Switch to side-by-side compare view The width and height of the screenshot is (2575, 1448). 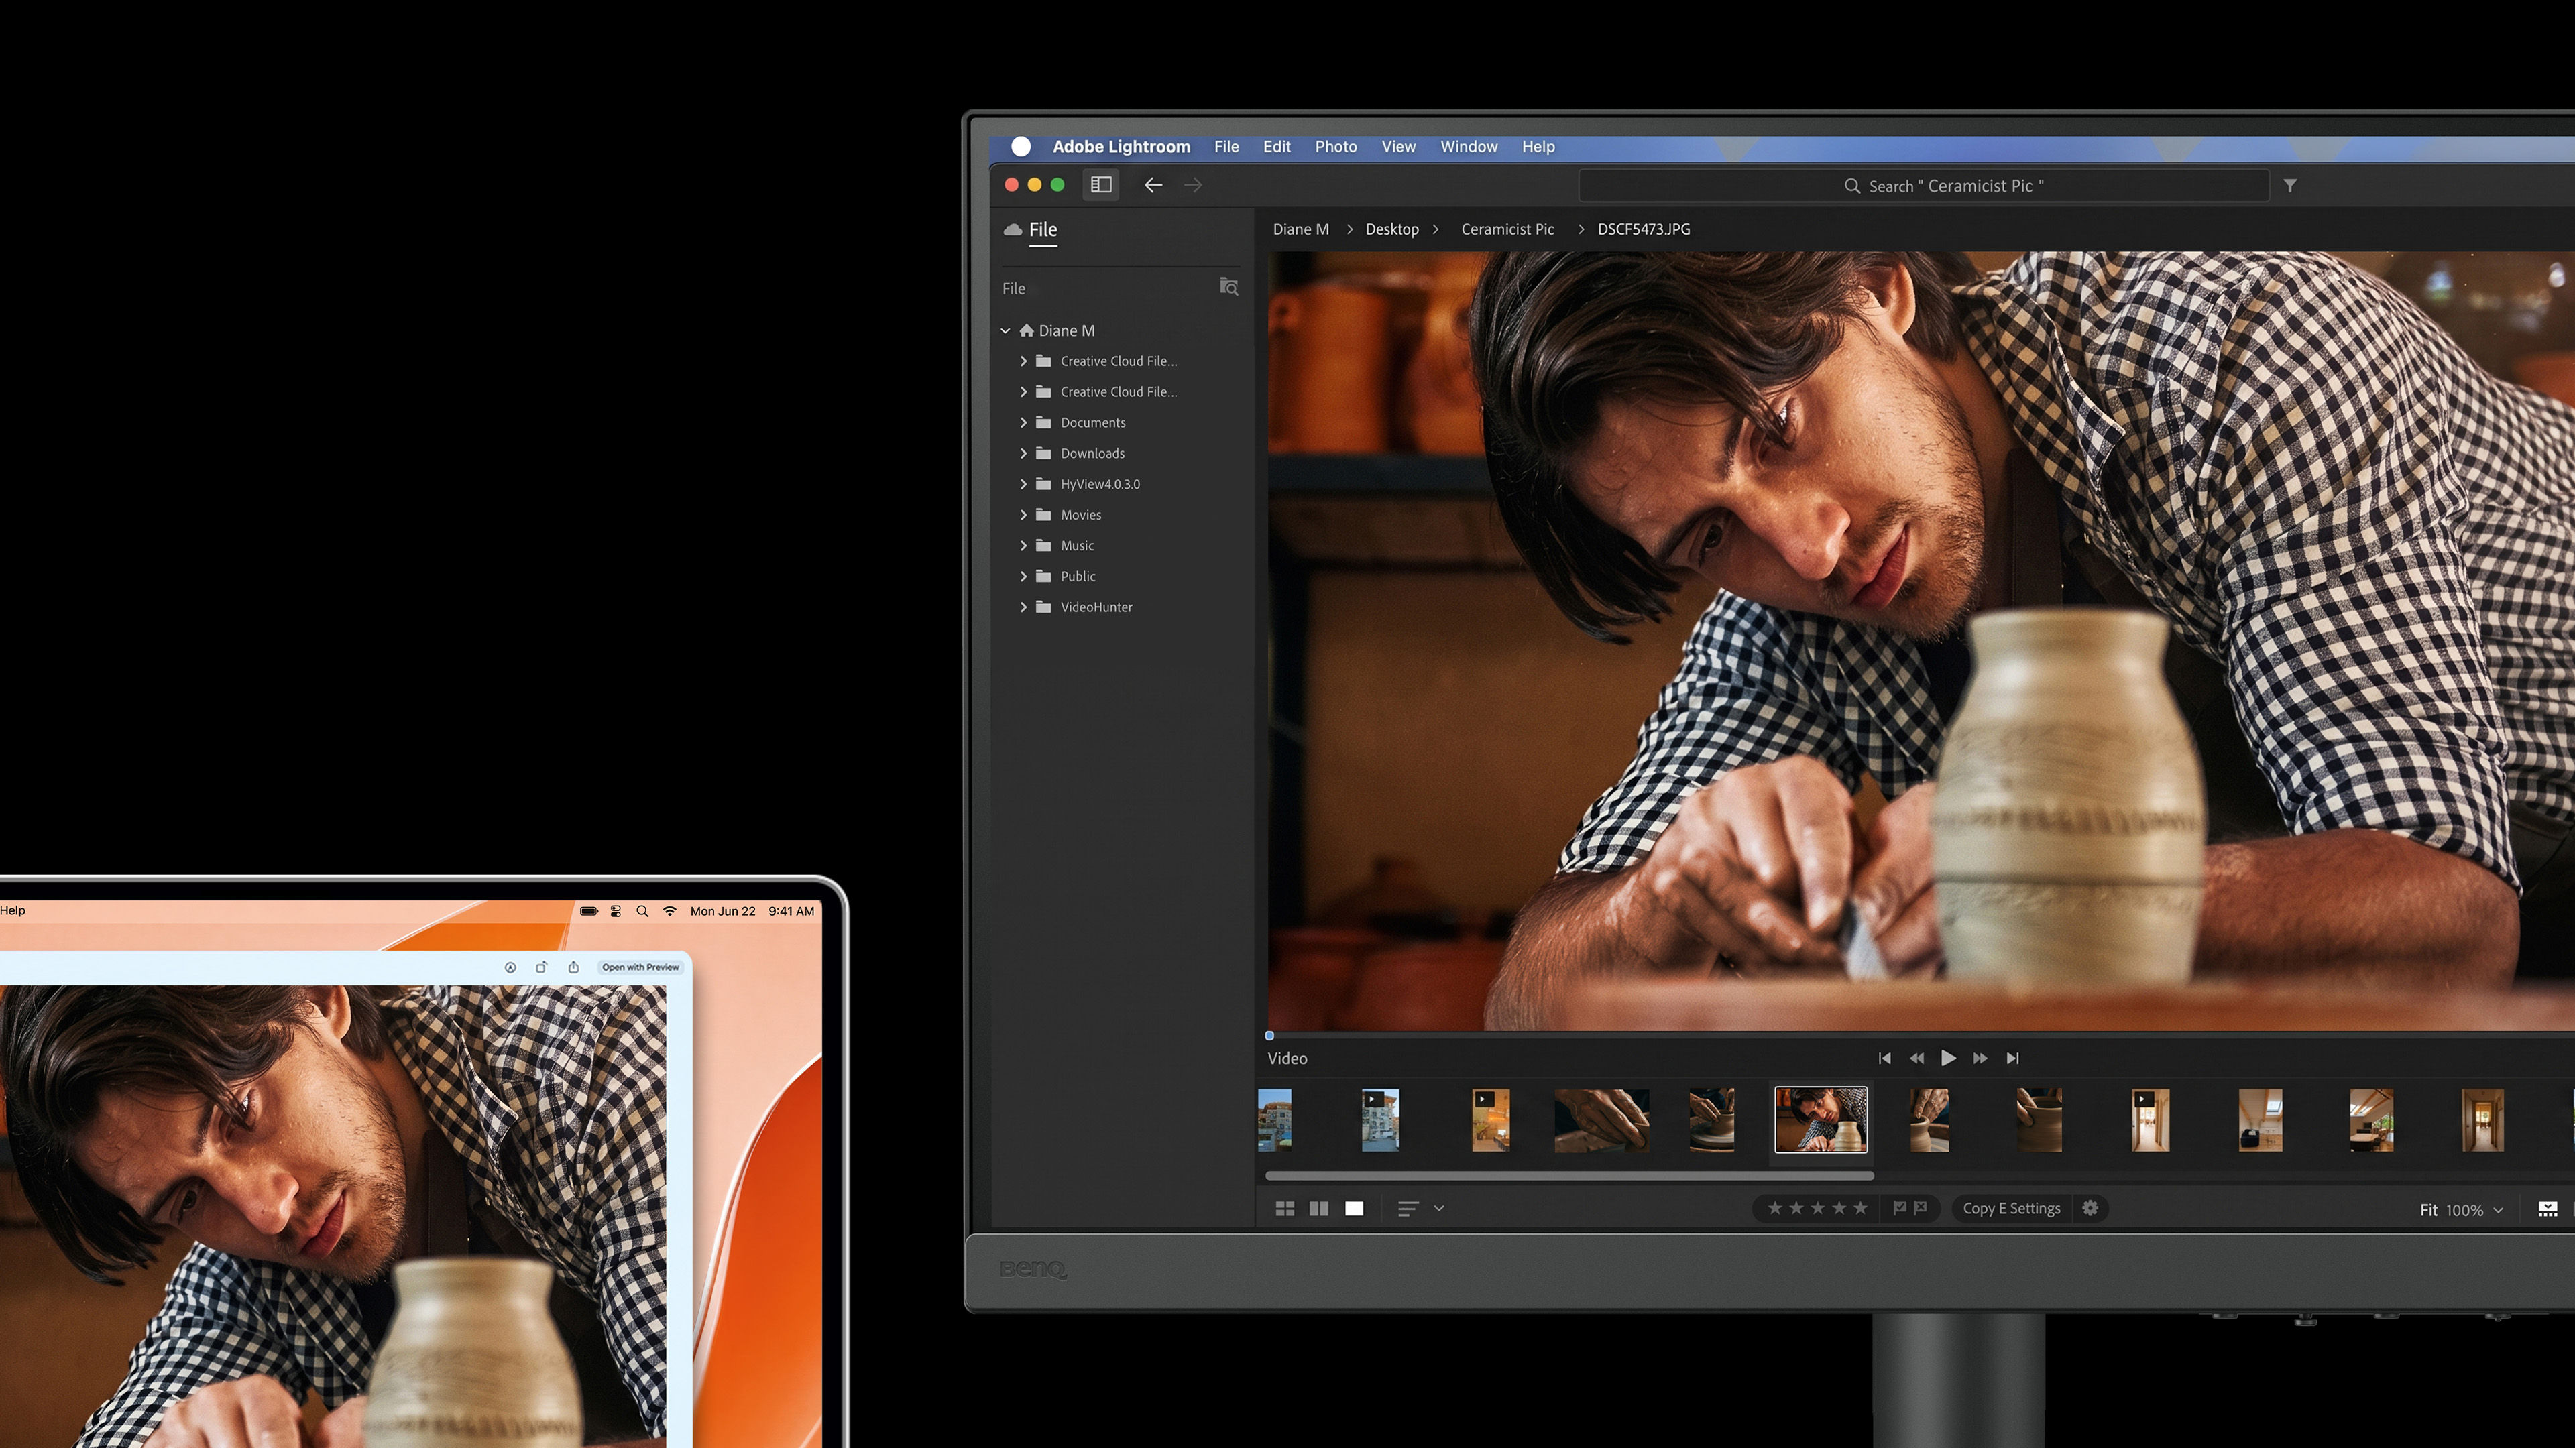tap(1320, 1209)
